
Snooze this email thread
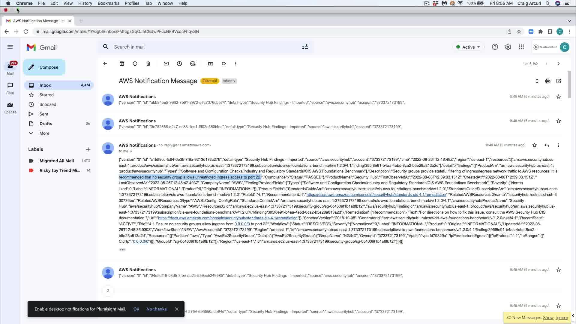179,64
